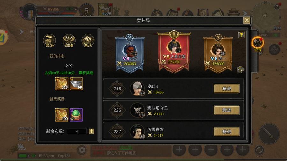Challenge 落雪白发 at rank 287
Image resolution: width=287 pixels, height=161 pixels.
tap(227, 132)
